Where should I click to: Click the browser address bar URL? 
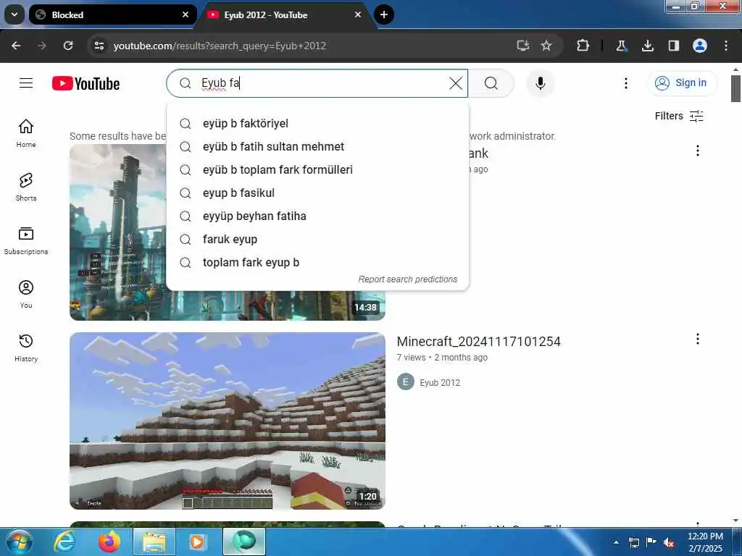(x=220, y=46)
